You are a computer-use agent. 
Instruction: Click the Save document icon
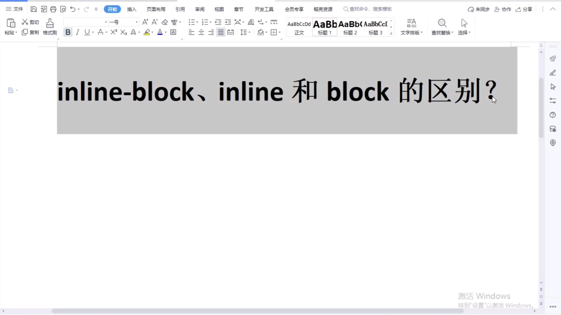[34, 9]
